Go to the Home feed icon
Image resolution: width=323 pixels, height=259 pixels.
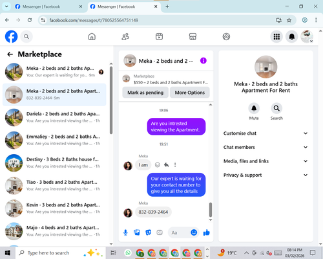click(92, 36)
